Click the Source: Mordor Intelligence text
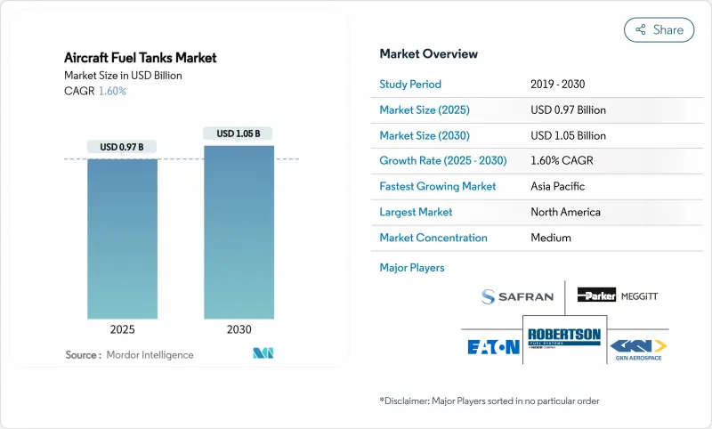Screen dimensions: 712x429 tap(129, 355)
